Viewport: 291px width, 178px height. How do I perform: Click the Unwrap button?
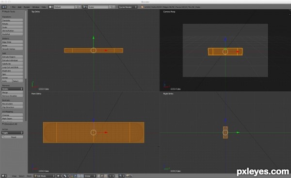point(12,115)
